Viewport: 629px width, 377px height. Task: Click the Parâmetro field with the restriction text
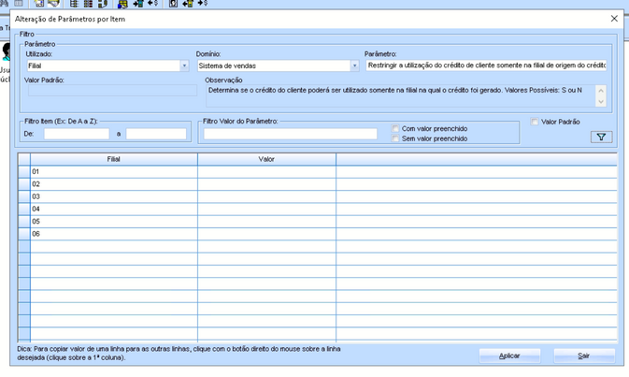tap(486, 66)
